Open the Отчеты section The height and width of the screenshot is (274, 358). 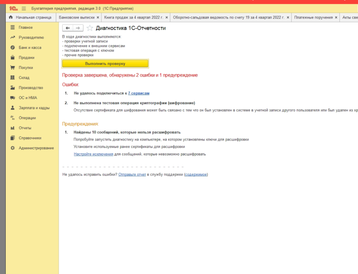pyautogui.click(x=25, y=128)
